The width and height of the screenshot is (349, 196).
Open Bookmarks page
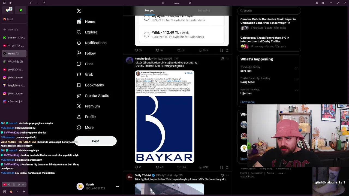[x=90, y=85]
